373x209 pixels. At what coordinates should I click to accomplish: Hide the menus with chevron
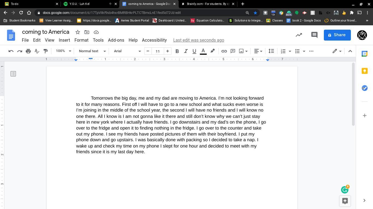click(x=350, y=51)
